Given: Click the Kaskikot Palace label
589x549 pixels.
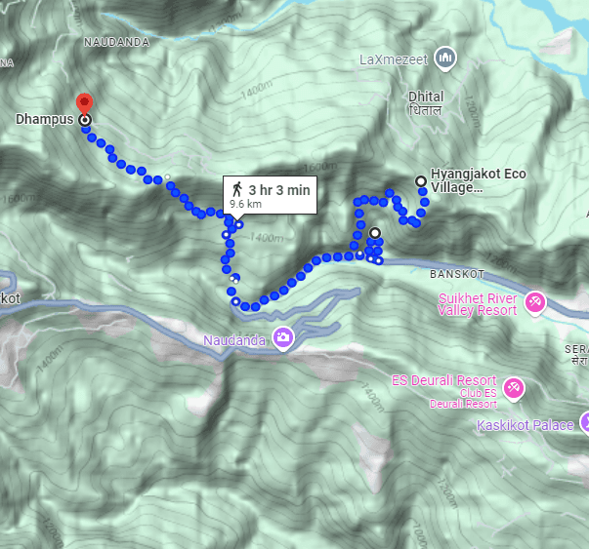Looking at the screenshot, I should click(526, 425).
